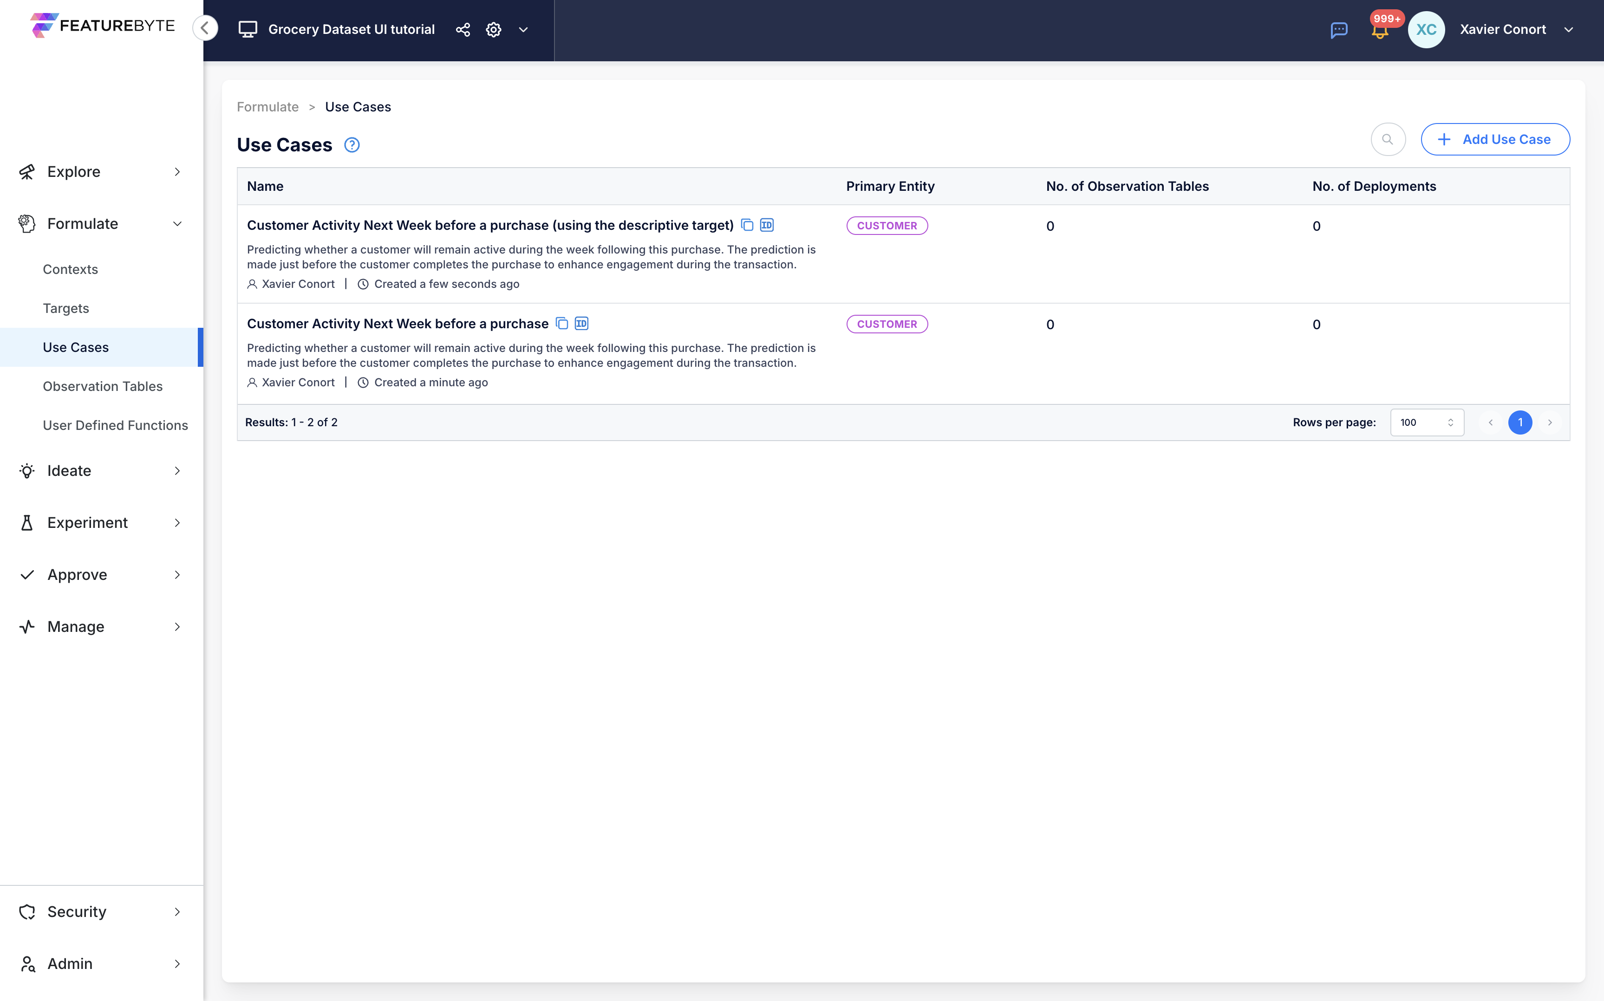
Task: Copy ID of second use case row
Action: (x=581, y=324)
